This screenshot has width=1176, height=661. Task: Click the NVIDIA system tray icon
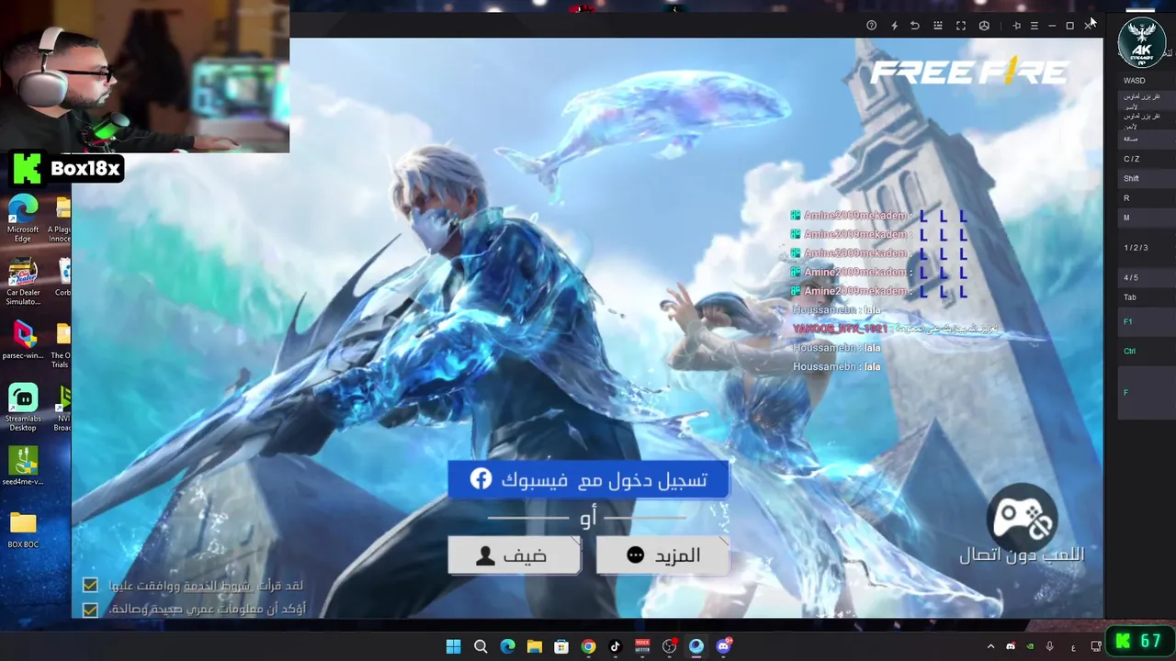pos(1030,646)
